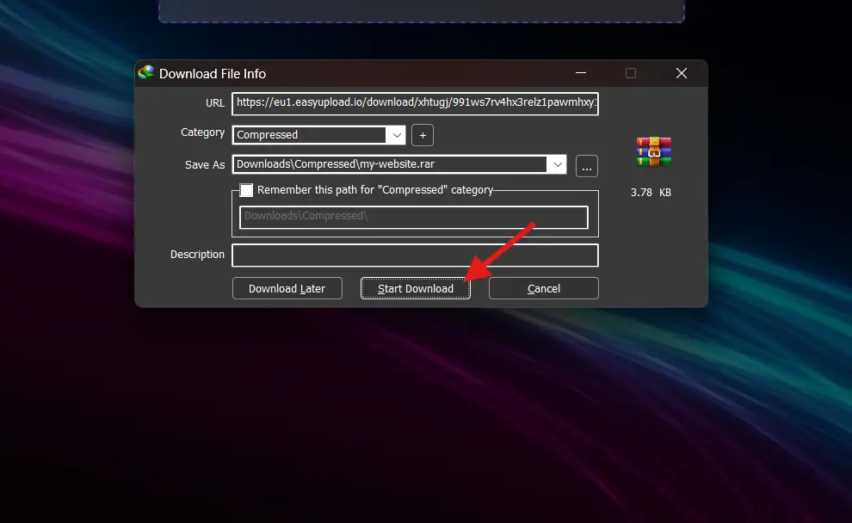Enable Remember this path for Compressed category
Viewport: 852px width, 523px height.
point(246,190)
